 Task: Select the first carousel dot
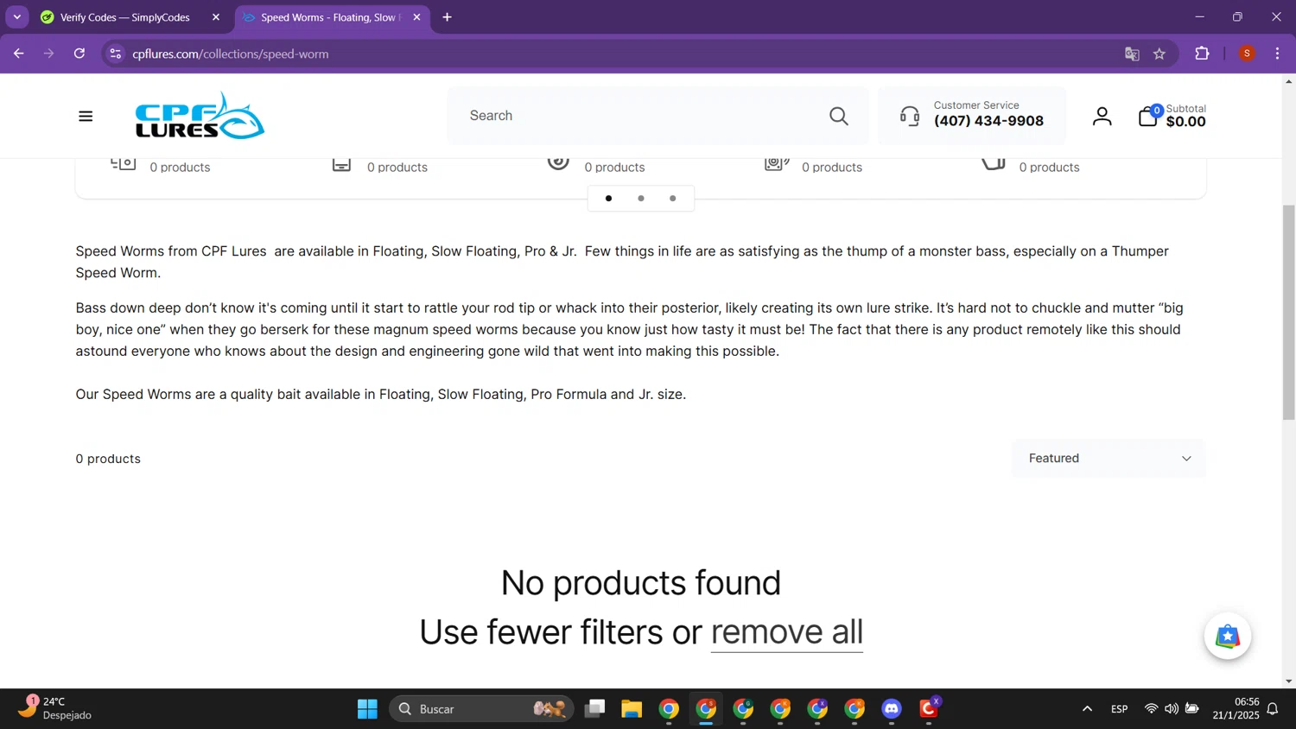click(x=608, y=199)
